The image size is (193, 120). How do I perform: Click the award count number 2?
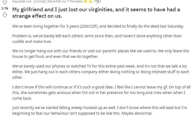pyautogui.click(x=100, y=2)
